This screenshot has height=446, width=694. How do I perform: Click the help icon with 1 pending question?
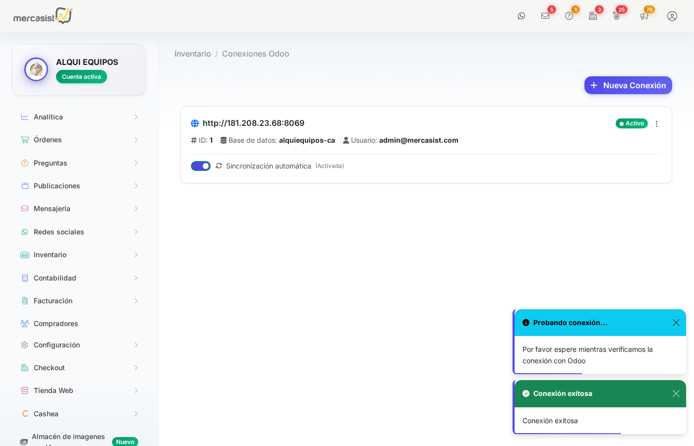click(569, 16)
